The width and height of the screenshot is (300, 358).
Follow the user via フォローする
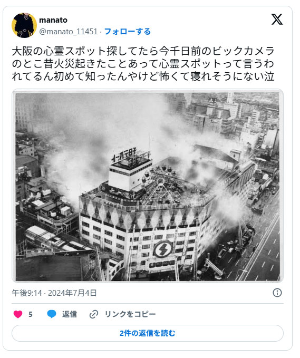128,31
